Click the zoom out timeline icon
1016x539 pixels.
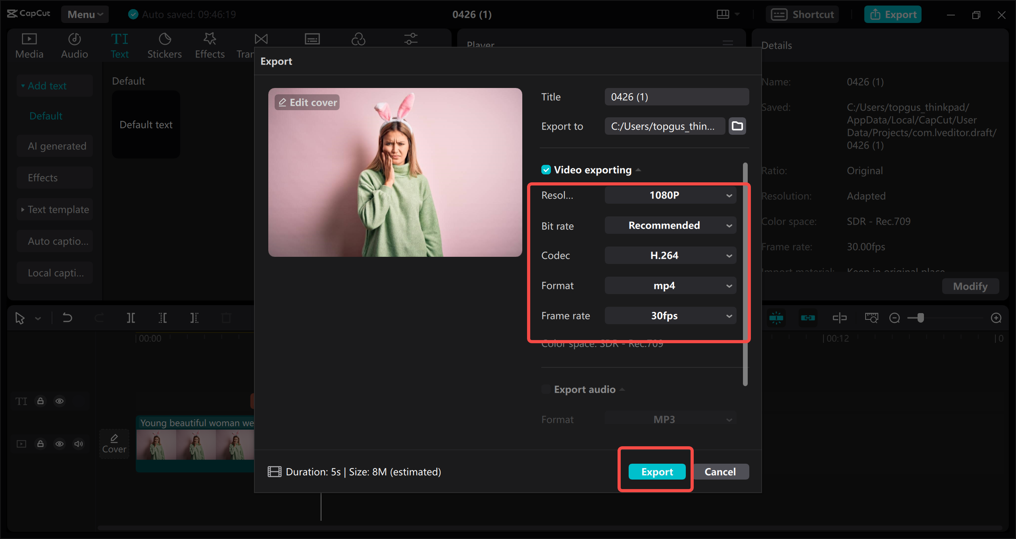coord(895,318)
